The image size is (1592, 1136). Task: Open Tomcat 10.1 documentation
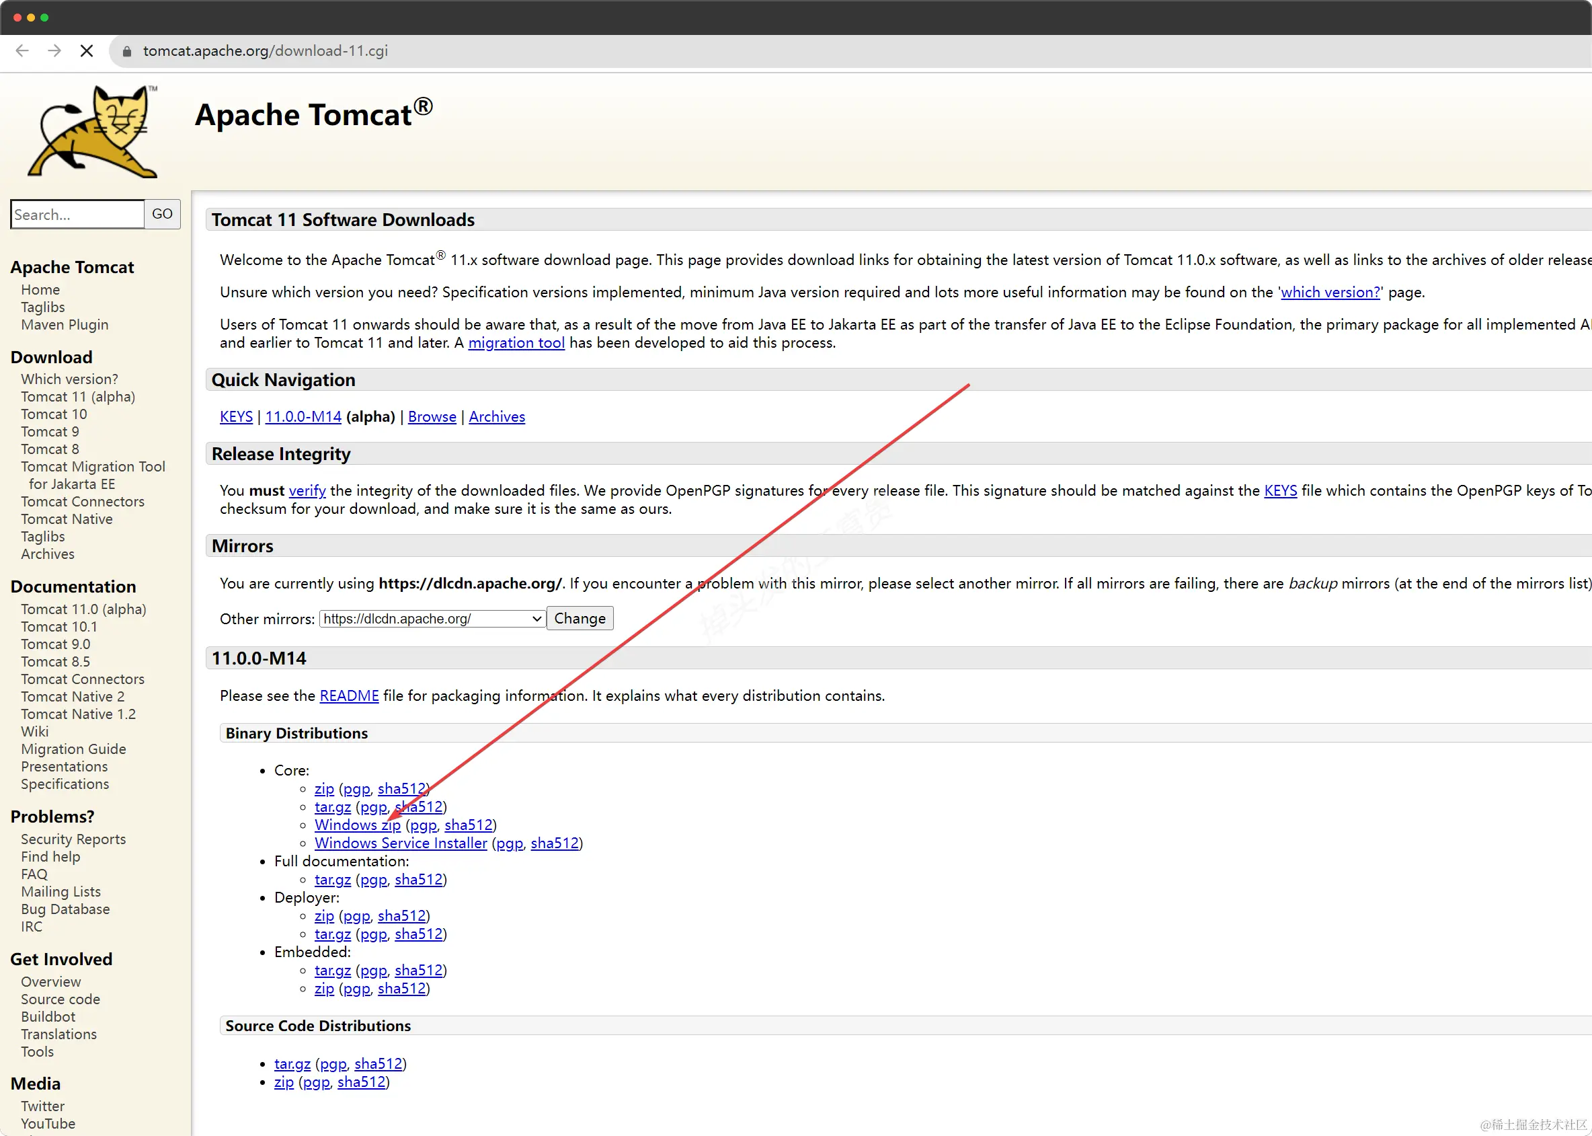pos(58,627)
